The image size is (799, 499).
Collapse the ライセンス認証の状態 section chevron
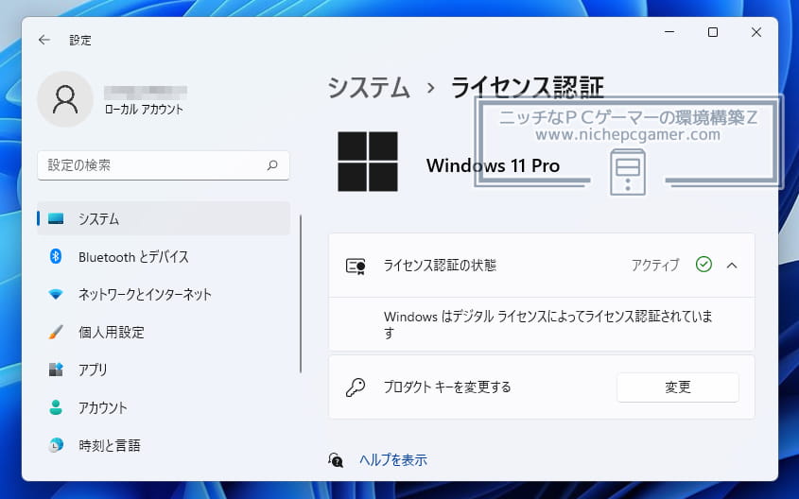tap(732, 266)
